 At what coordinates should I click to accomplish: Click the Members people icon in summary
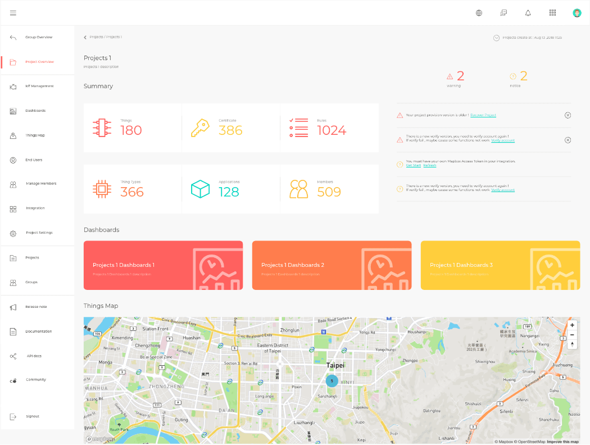pyautogui.click(x=299, y=189)
